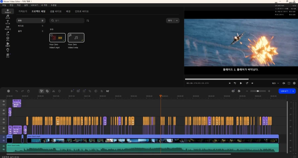The height and width of the screenshot is (158, 298).
Task: Play the preview video
Action: click(x=241, y=83)
